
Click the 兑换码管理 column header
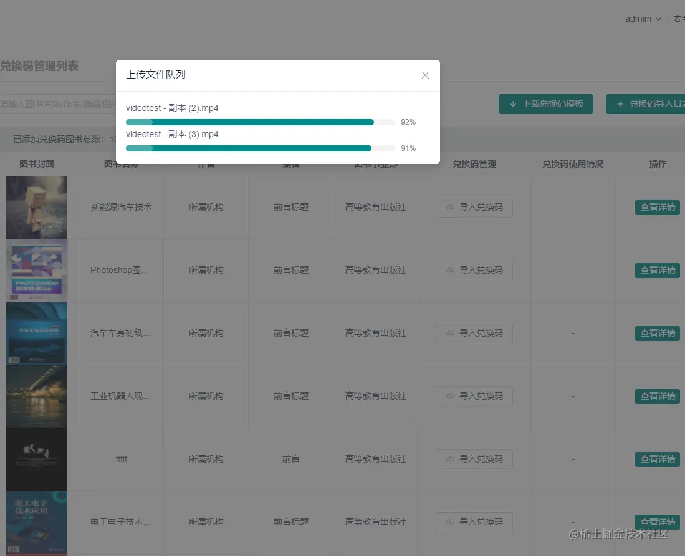[x=474, y=164]
